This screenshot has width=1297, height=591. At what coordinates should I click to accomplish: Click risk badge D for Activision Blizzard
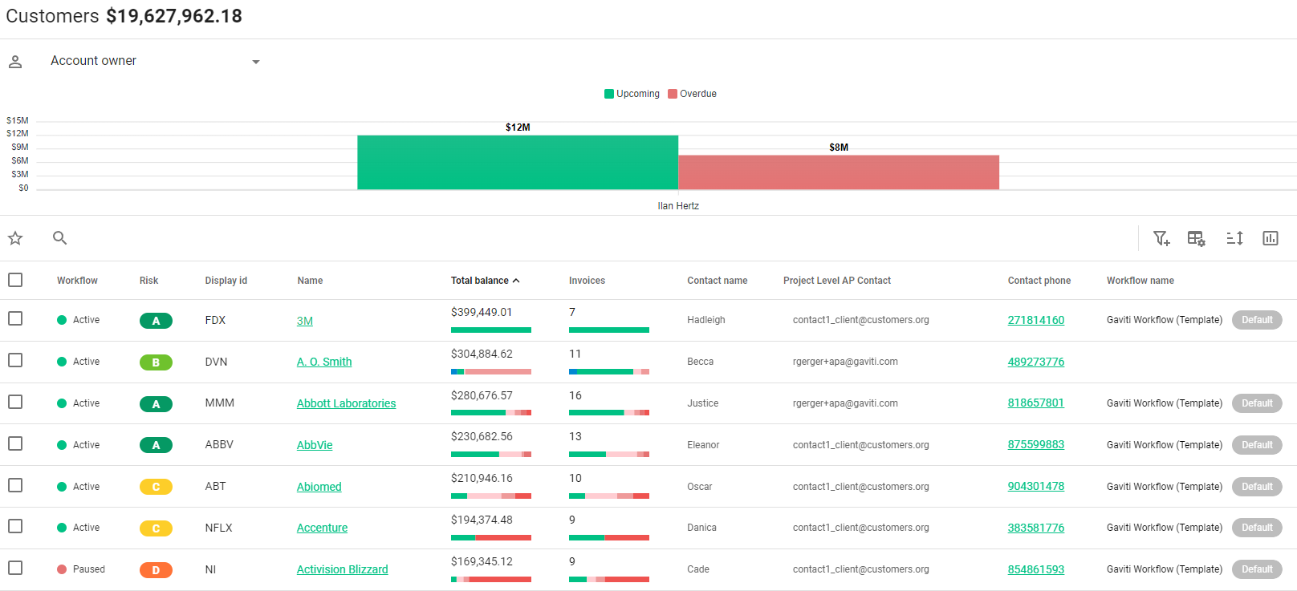coord(156,570)
